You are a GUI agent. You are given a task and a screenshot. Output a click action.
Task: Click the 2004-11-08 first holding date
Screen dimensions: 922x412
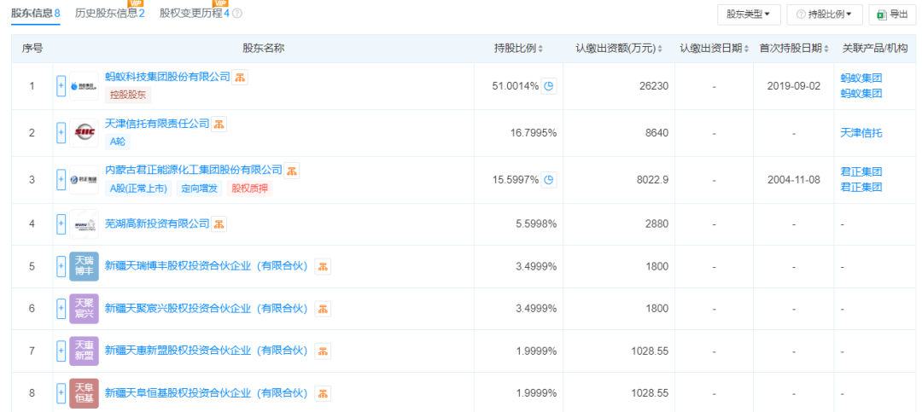click(794, 181)
